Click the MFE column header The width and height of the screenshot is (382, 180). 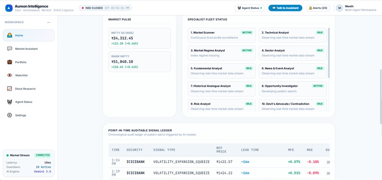(291, 150)
